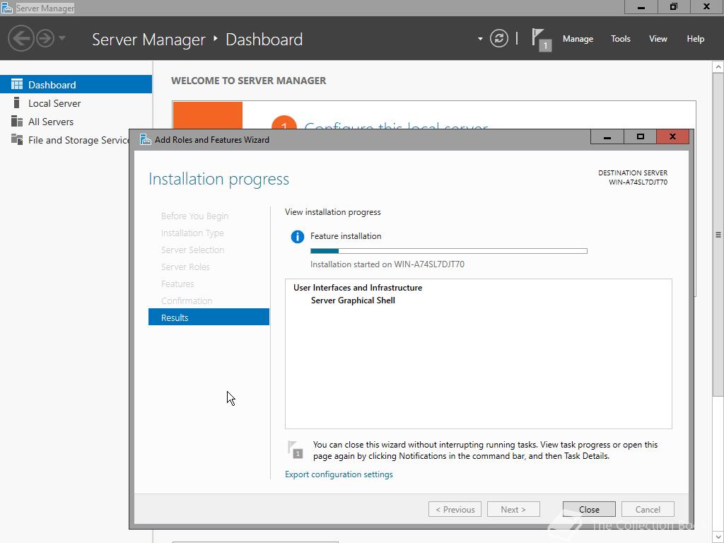724x543 pixels.
Task: Close the wizard with the red X button
Action: tap(673, 136)
